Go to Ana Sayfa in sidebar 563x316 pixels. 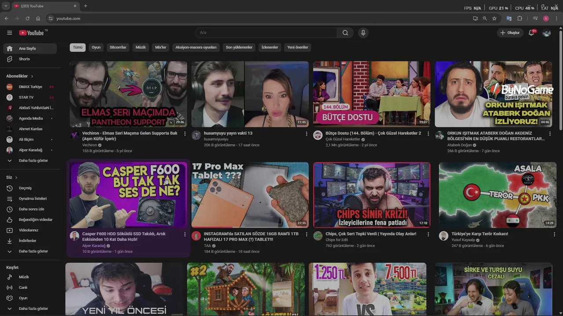tap(29, 48)
